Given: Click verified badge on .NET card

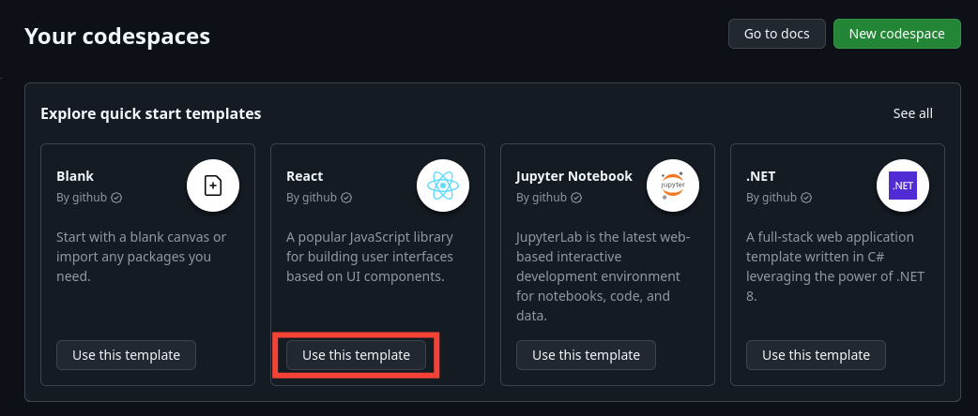Looking at the screenshot, I should [806, 198].
